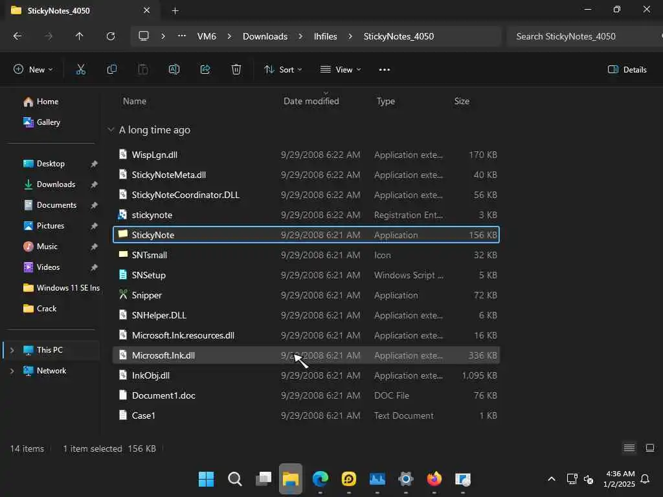
Task: Select the Snipper application
Action: pyautogui.click(x=306, y=295)
